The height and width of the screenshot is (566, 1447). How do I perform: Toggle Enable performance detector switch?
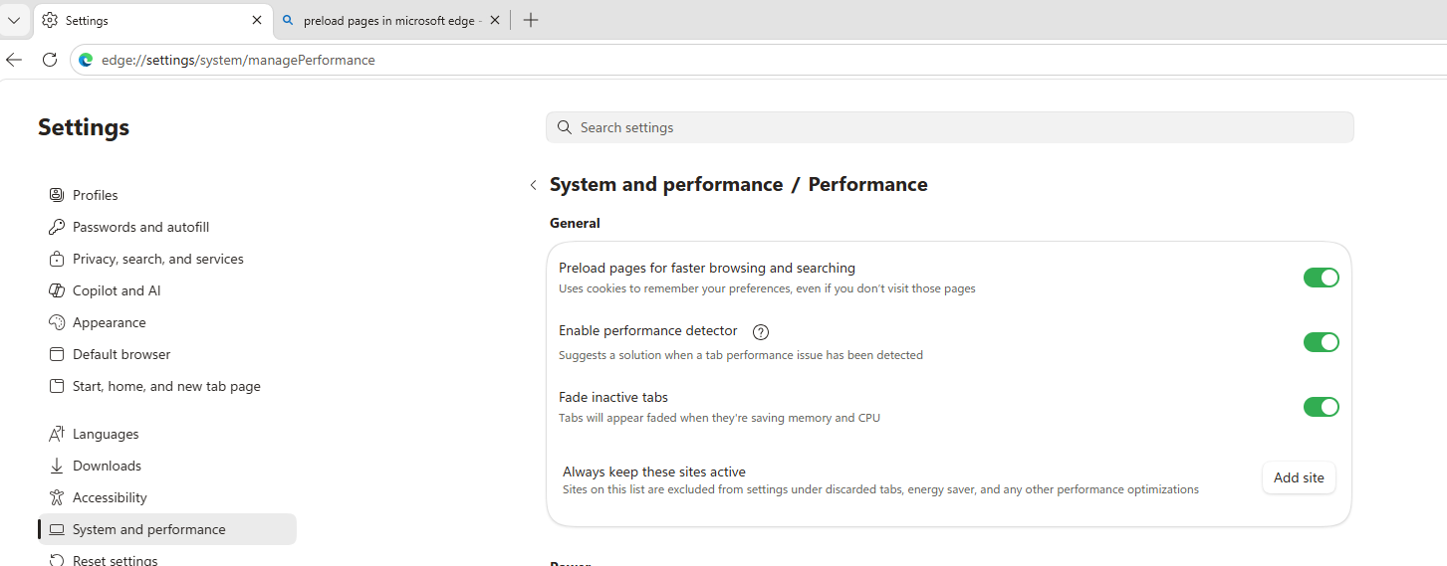pyautogui.click(x=1321, y=342)
